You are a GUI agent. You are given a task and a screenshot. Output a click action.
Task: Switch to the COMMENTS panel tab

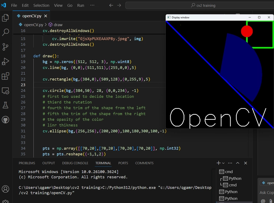(144, 163)
